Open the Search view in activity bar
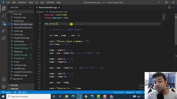The width and height of the screenshot is (177, 99). [4, 15]
